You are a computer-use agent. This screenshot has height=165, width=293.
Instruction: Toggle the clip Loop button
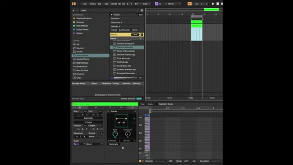88,122
